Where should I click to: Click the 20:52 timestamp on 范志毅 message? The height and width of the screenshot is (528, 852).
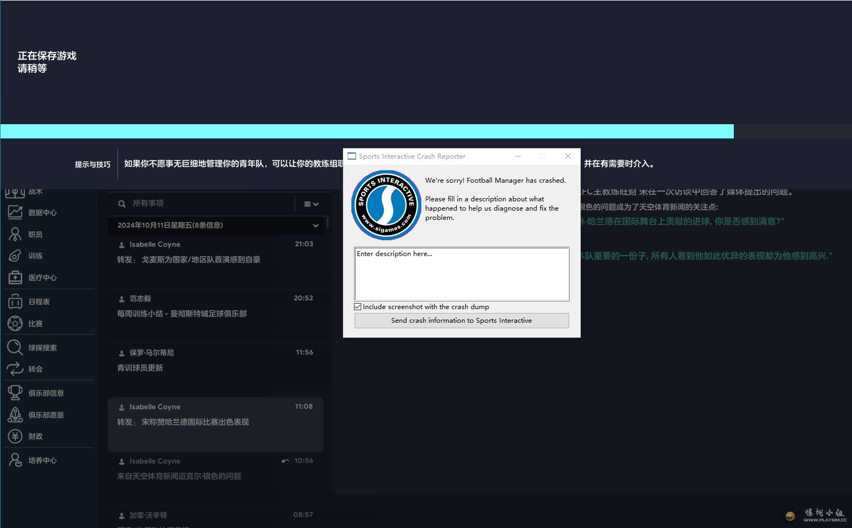(x=303, y=298)
